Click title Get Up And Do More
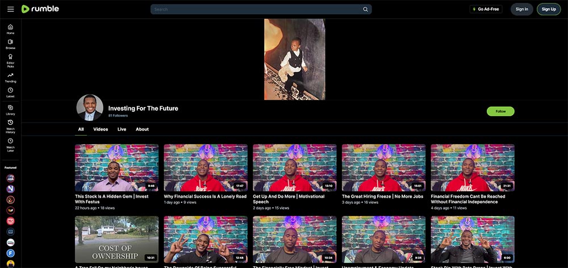This screenshot has height=268, width=568. pos(289,199)
